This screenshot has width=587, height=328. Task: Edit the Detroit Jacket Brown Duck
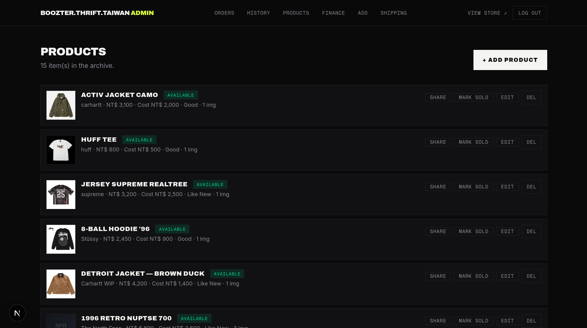click(x=507, y=276)
